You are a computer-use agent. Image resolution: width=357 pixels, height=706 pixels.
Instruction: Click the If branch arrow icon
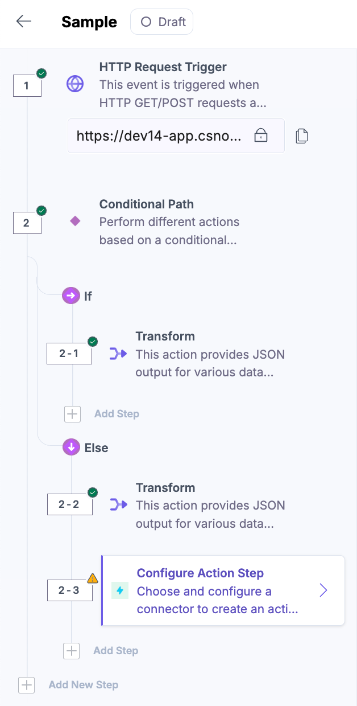point(71,296)
